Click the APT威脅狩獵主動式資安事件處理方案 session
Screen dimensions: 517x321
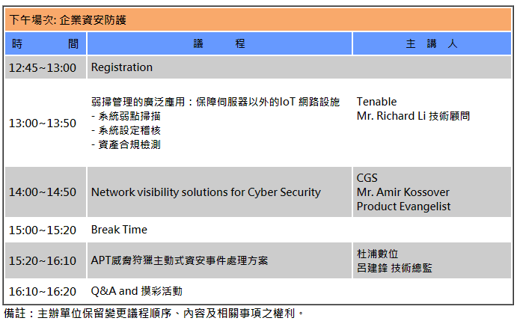point(180,260)
